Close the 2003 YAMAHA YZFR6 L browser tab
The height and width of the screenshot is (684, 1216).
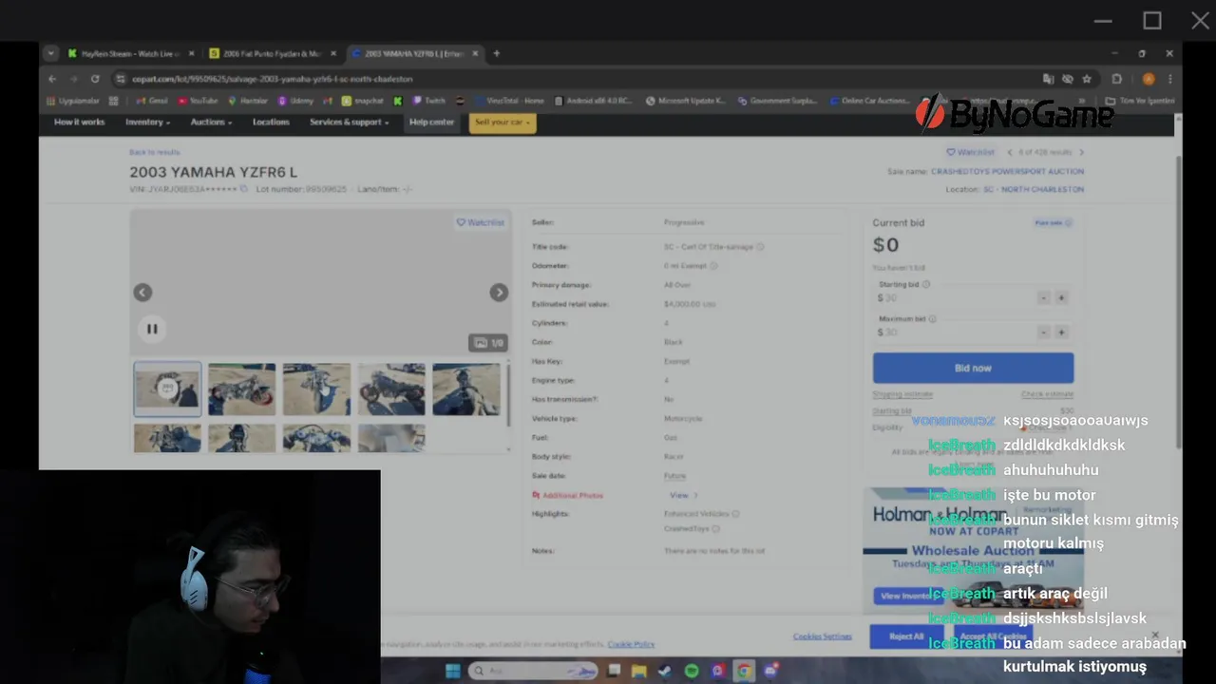click(x=473, y=54)
